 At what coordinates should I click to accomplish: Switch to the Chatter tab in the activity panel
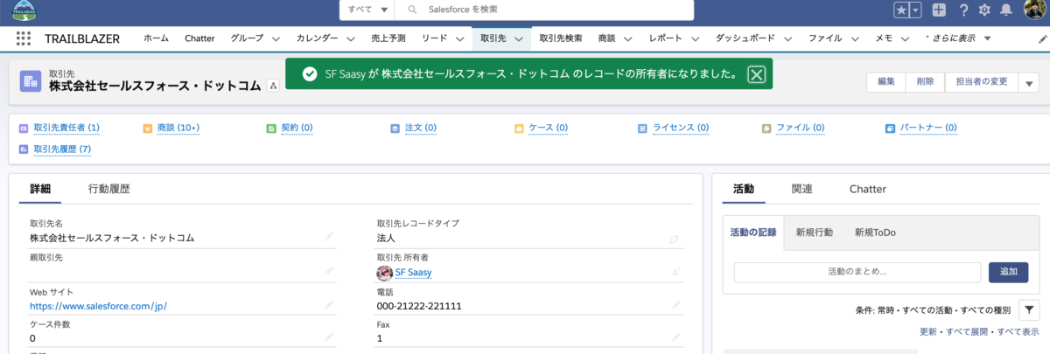click(868, 189)
